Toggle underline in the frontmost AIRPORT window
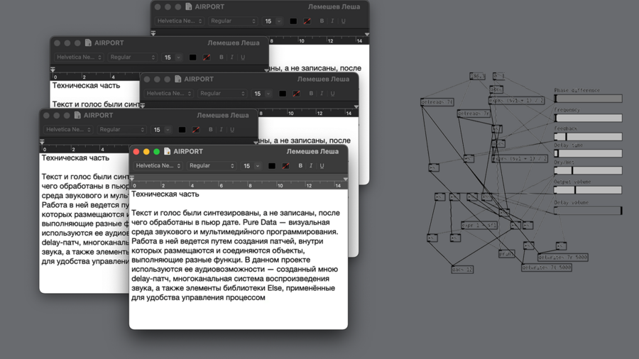 322,165
